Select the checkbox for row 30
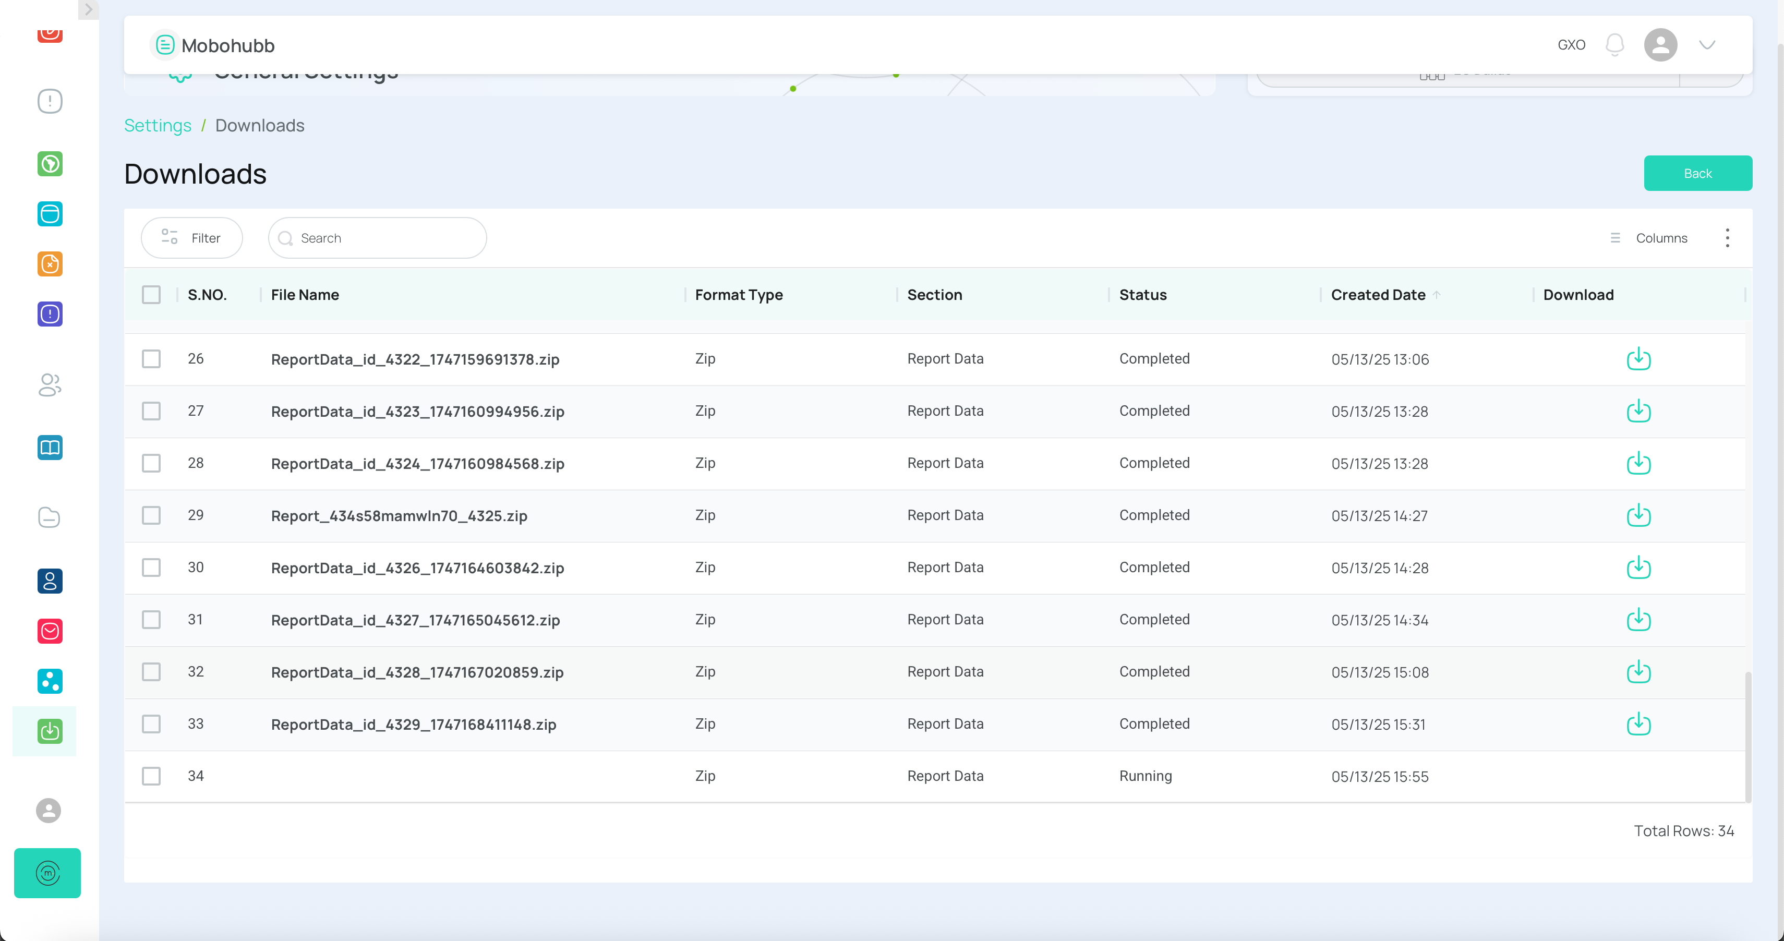The width and height of the screenshot is (1784, 941). click(x=151, y=567)
